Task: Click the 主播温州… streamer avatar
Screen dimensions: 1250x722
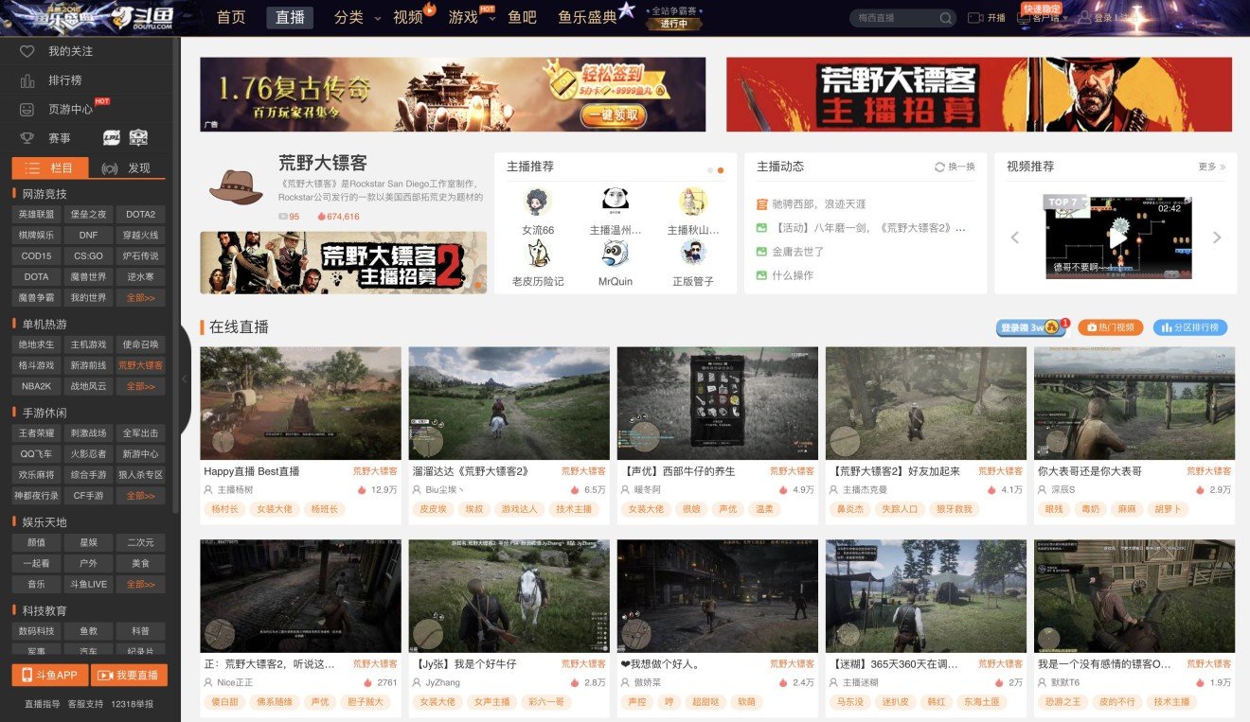Action: 616,202
